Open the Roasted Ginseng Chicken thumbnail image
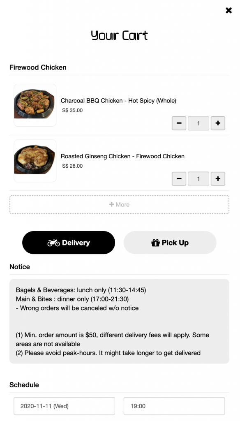 pyautogui.click(x=35, y=161)
